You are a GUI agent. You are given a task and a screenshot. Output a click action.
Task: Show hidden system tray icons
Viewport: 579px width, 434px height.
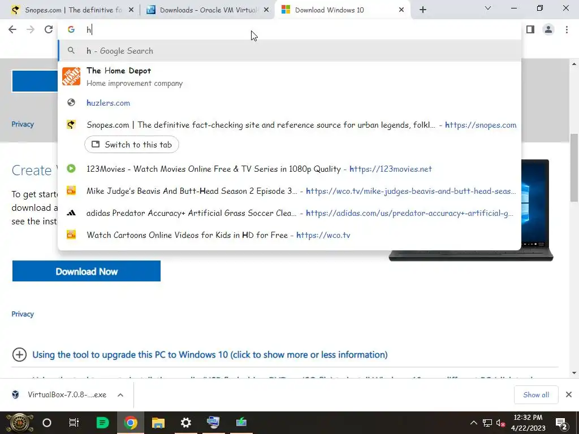pos(473,423)
